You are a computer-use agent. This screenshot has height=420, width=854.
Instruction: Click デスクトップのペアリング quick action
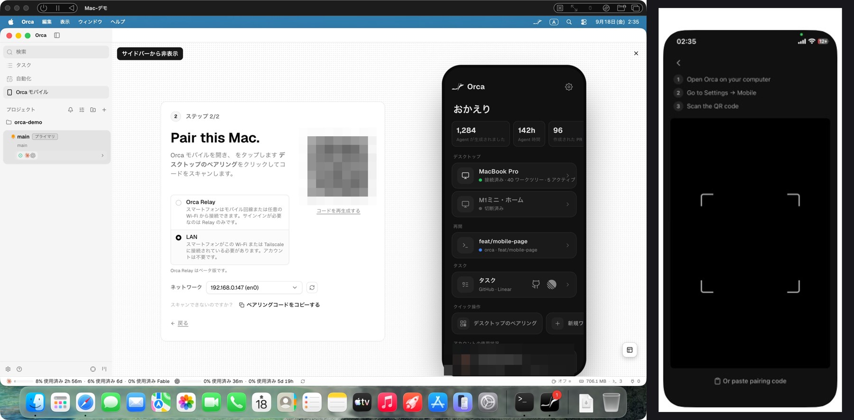497,323
